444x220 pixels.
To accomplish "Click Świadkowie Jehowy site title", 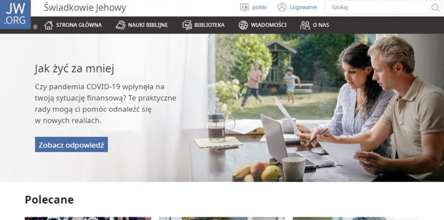I will click(85, 8).
